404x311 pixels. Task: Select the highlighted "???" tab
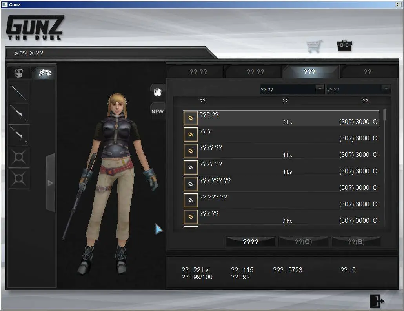pos(309,72)
